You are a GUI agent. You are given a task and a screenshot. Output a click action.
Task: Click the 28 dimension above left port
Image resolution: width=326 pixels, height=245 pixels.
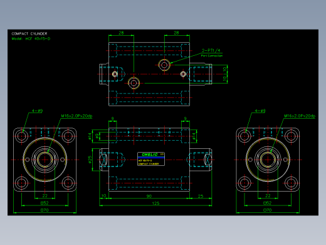click(121, 33)
